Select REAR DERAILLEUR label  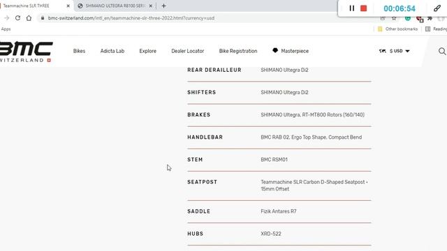click(214, 70)
